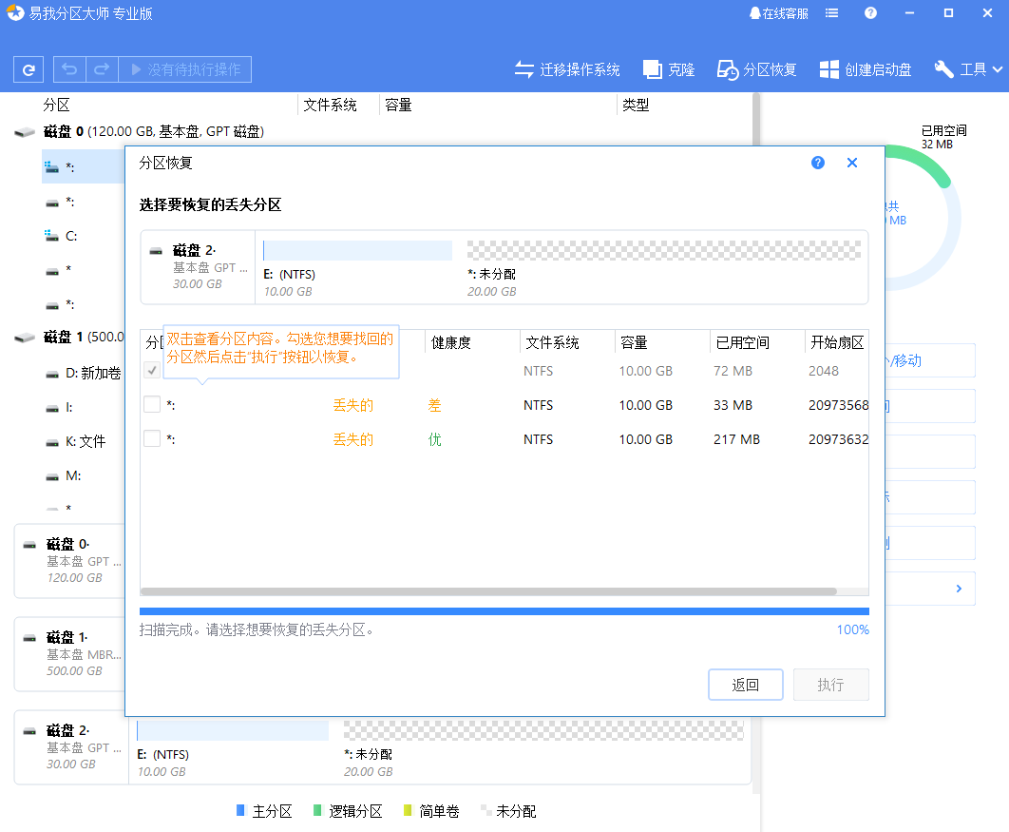
Task: Check the lost partition with 优 health
Action: tap(152, 438)
